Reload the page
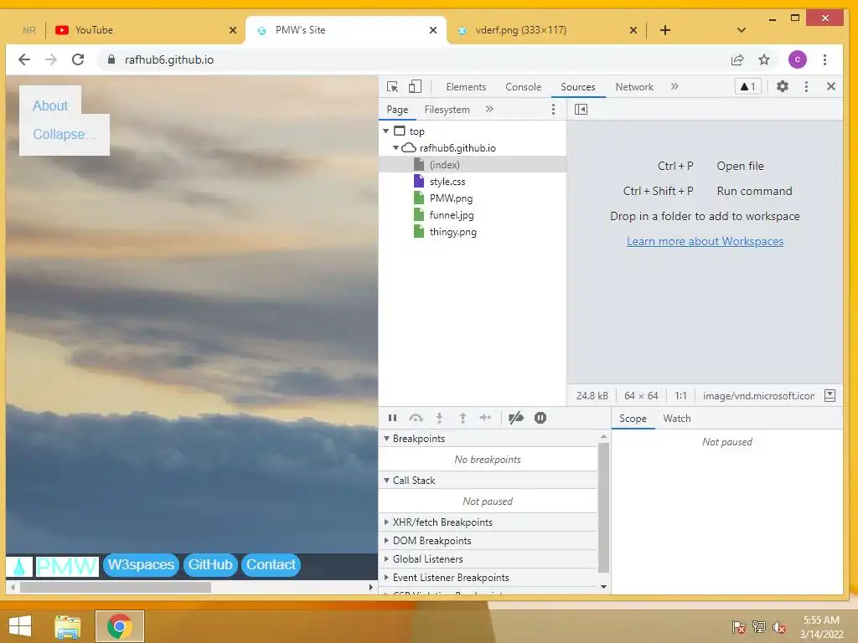The height and width of the screenshot is (643, 858). click(78, 59)
